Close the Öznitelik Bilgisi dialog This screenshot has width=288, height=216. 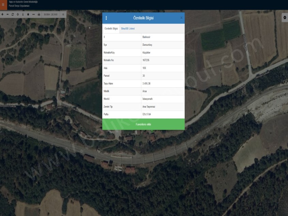tap(181, 18)
